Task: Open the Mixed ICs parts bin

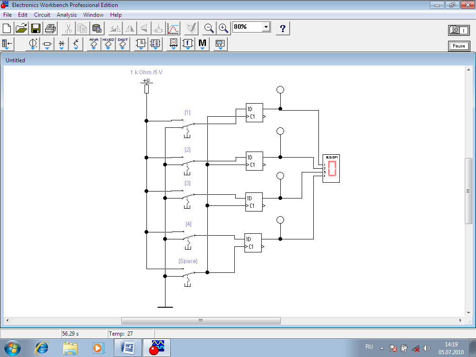Action: point(108,44)
